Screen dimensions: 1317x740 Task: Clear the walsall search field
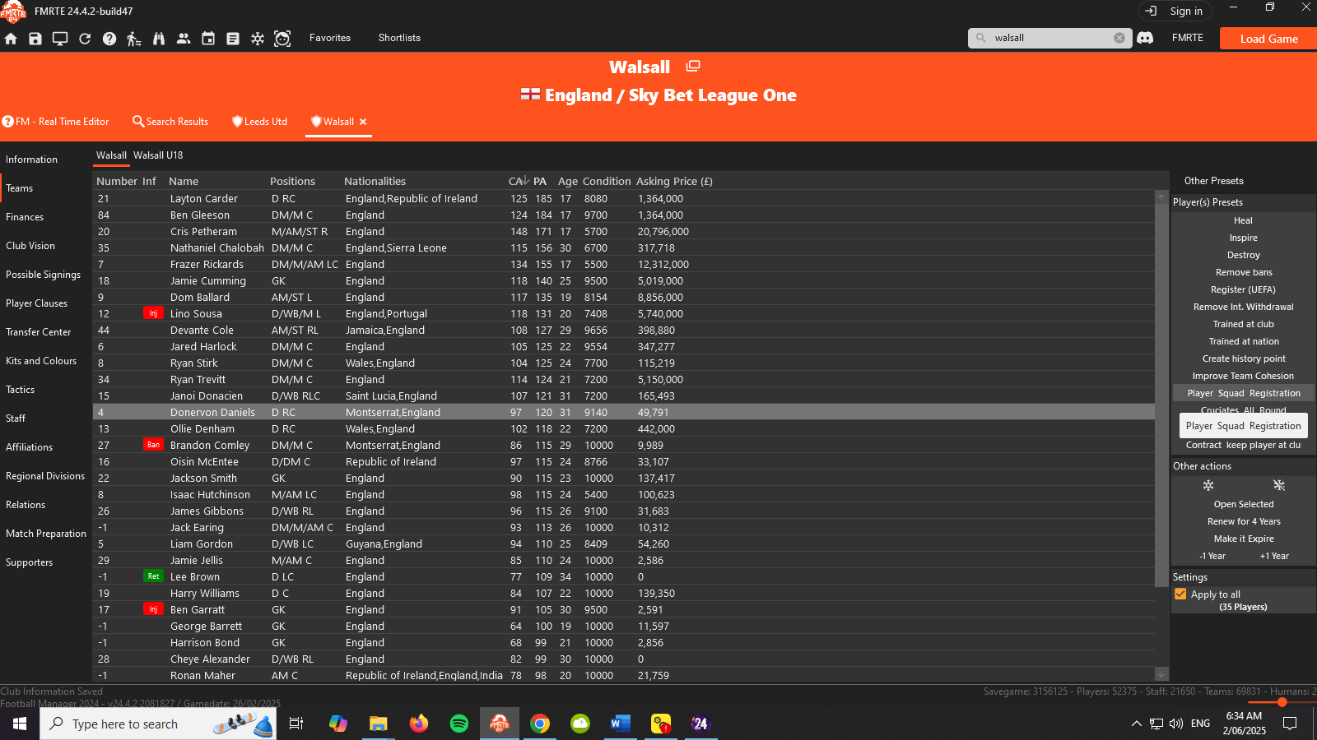click(x=1119, y=38)
